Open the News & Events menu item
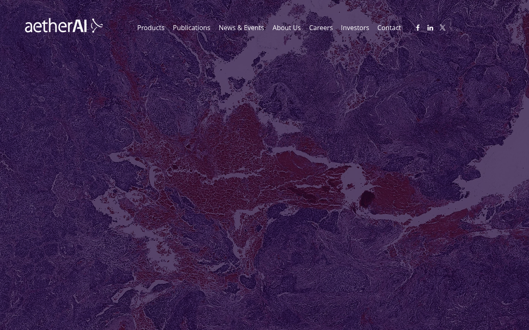The image size is (529, 330). coord(241,28)
